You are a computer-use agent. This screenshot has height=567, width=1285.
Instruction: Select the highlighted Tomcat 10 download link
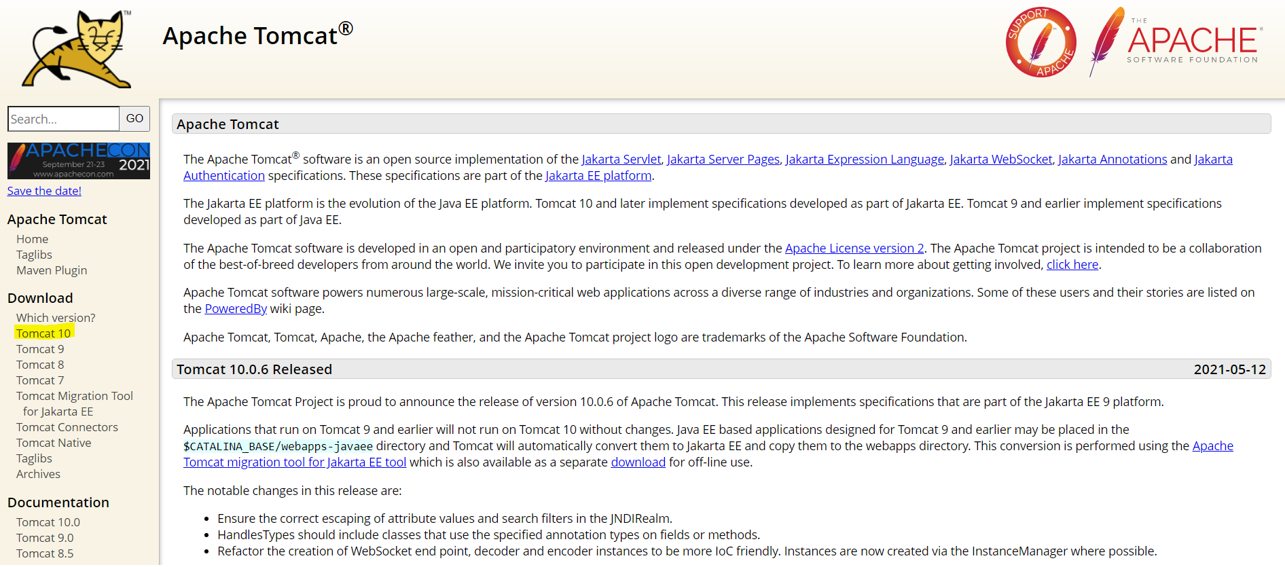coord(43,333)
